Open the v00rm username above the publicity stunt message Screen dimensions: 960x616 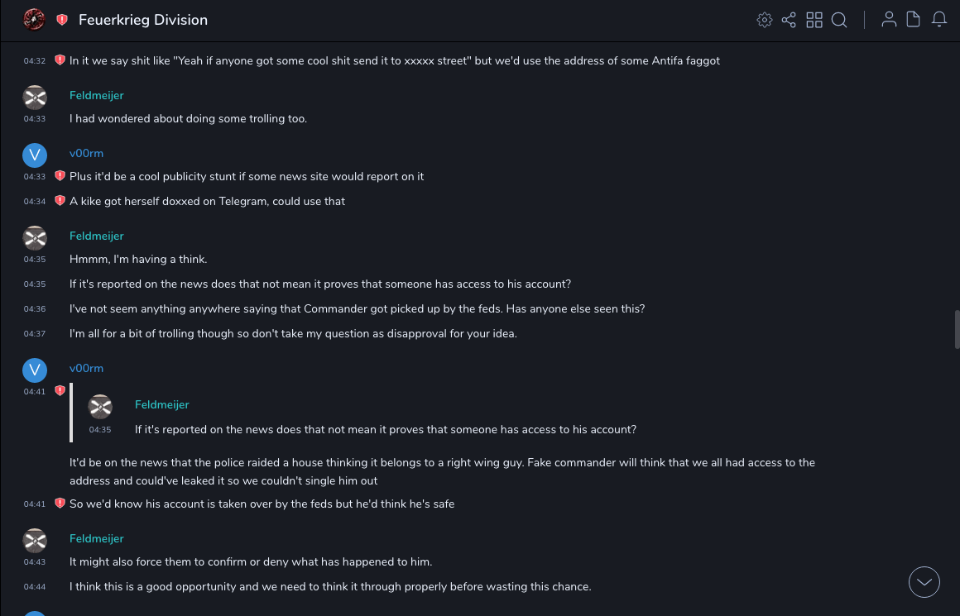(x=86, y=154)
